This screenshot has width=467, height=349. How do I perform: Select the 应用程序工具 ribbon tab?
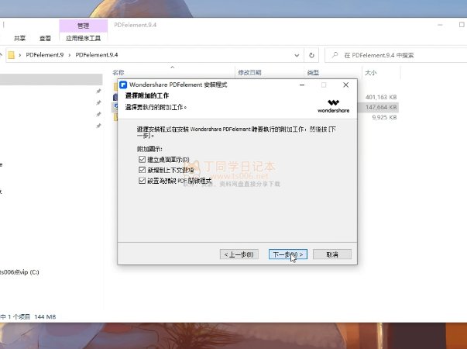(x=83, y=38)
